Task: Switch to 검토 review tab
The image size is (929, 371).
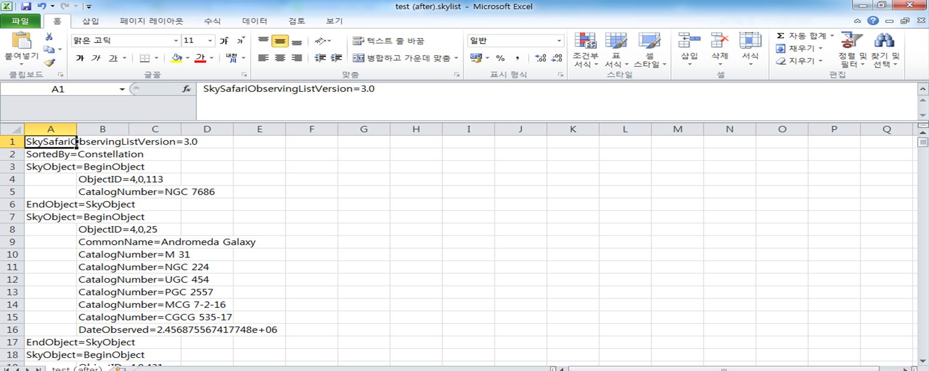Action: pos(296,21)
